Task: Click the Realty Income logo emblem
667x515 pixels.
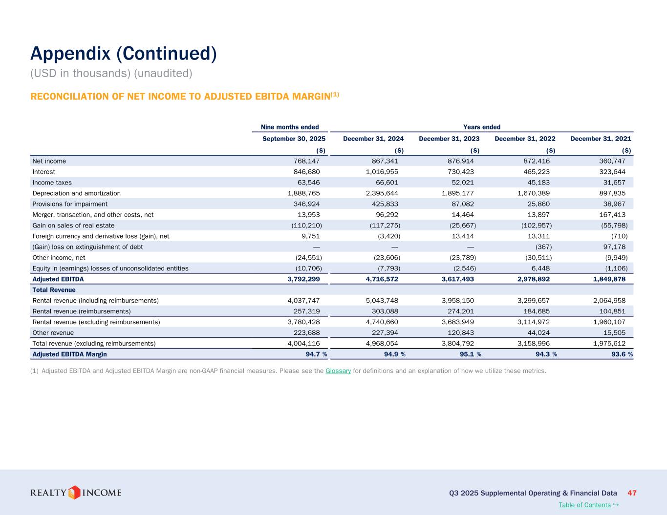Action: pos(74,493)
